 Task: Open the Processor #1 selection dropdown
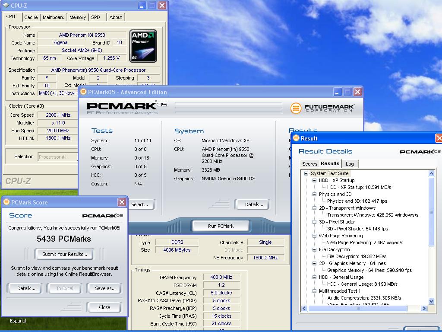point(58,156)
